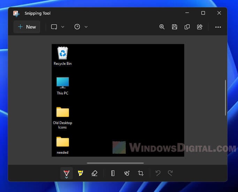The width and height of the screenshot is (238, 192).
Task: Select the Image crop tool
Action: [x=141, y=173]
